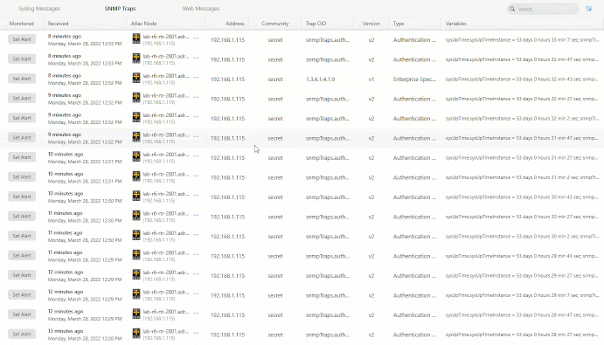Click the node icon in the 28 min 27 sec row

click(x=136, y=333)
